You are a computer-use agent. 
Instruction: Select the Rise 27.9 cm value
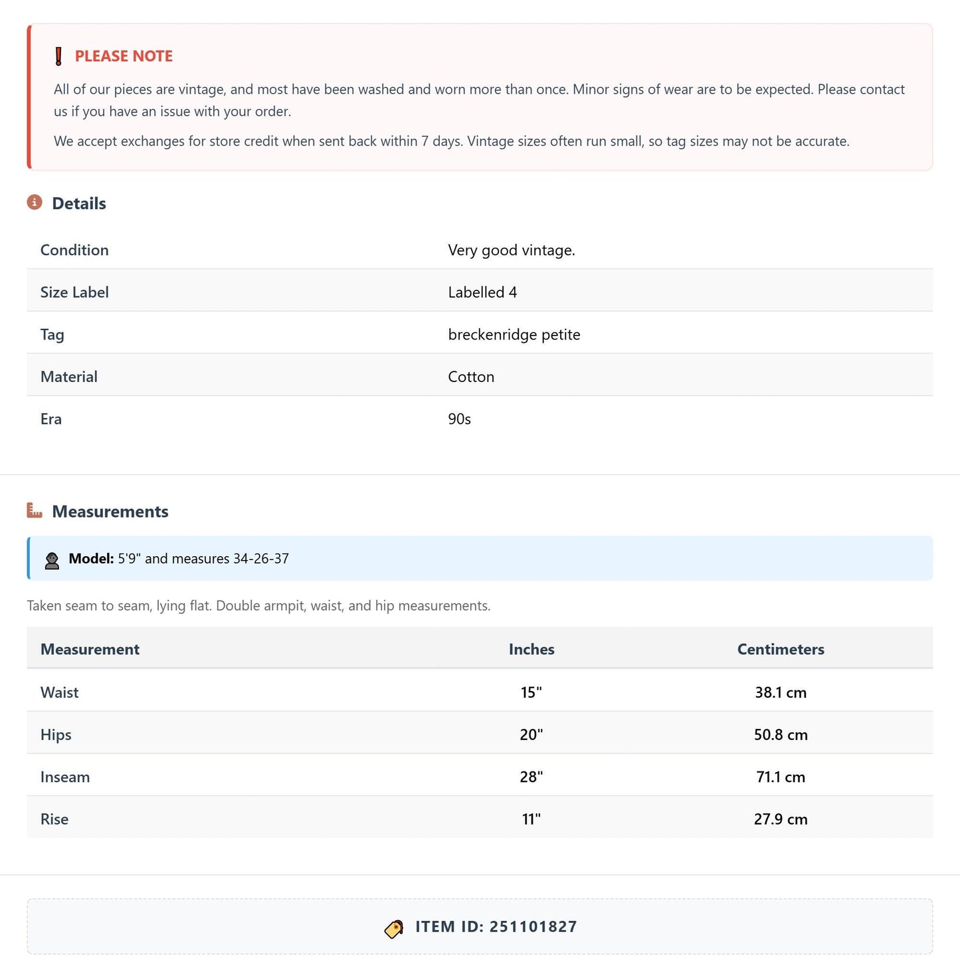[x=781, y=819]
